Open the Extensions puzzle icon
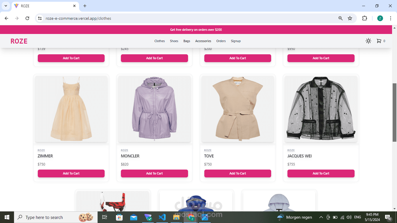The image size is (397, 223). pyautogui.click(x=364, y=18)
